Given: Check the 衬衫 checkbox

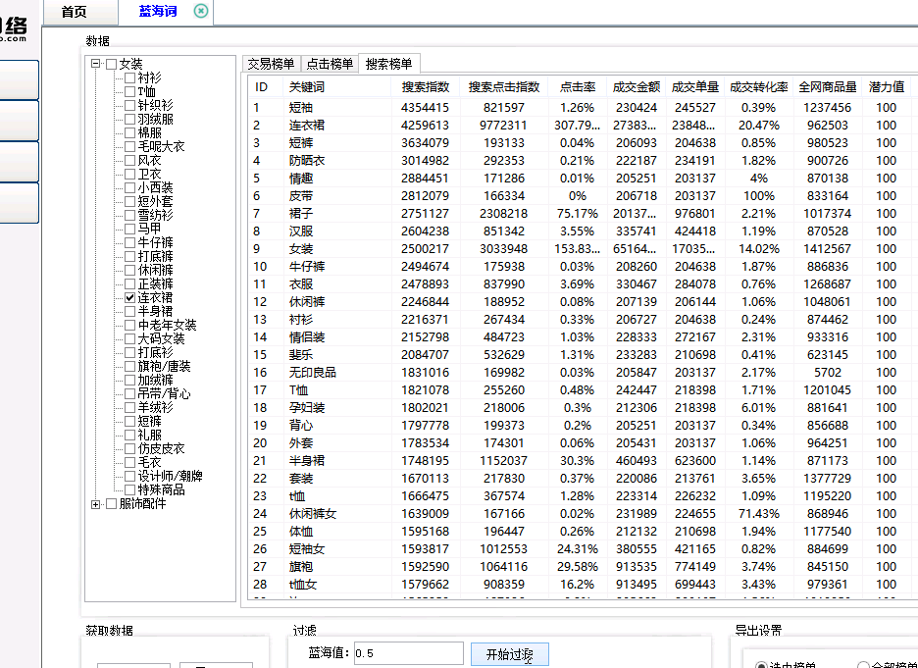Looking at the screenshot, I should [x=130, y=77].
